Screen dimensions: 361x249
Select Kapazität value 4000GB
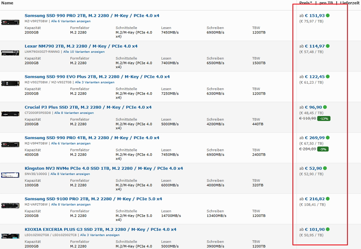[x=32, y=155]
